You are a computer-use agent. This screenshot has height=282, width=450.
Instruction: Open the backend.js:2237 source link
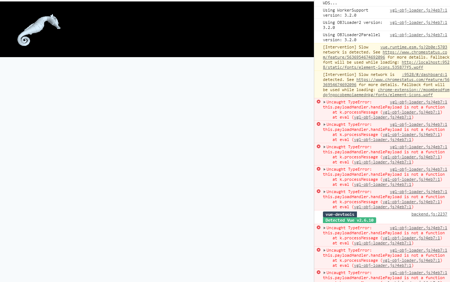[429, 214]
